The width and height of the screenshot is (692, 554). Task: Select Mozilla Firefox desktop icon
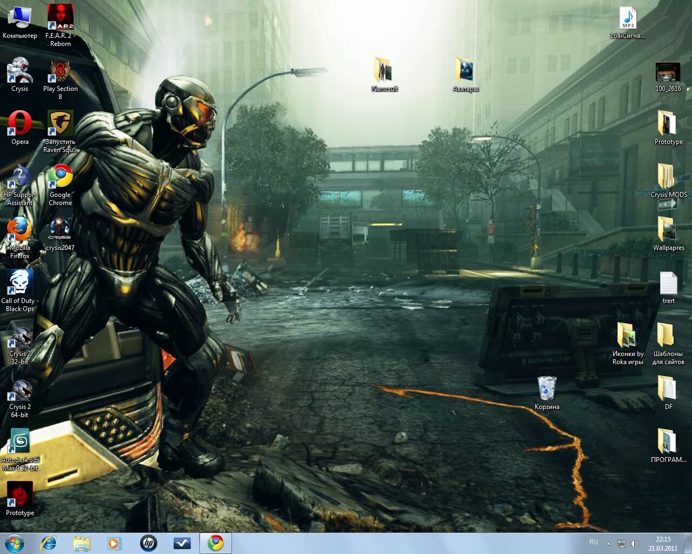[20, 238]
